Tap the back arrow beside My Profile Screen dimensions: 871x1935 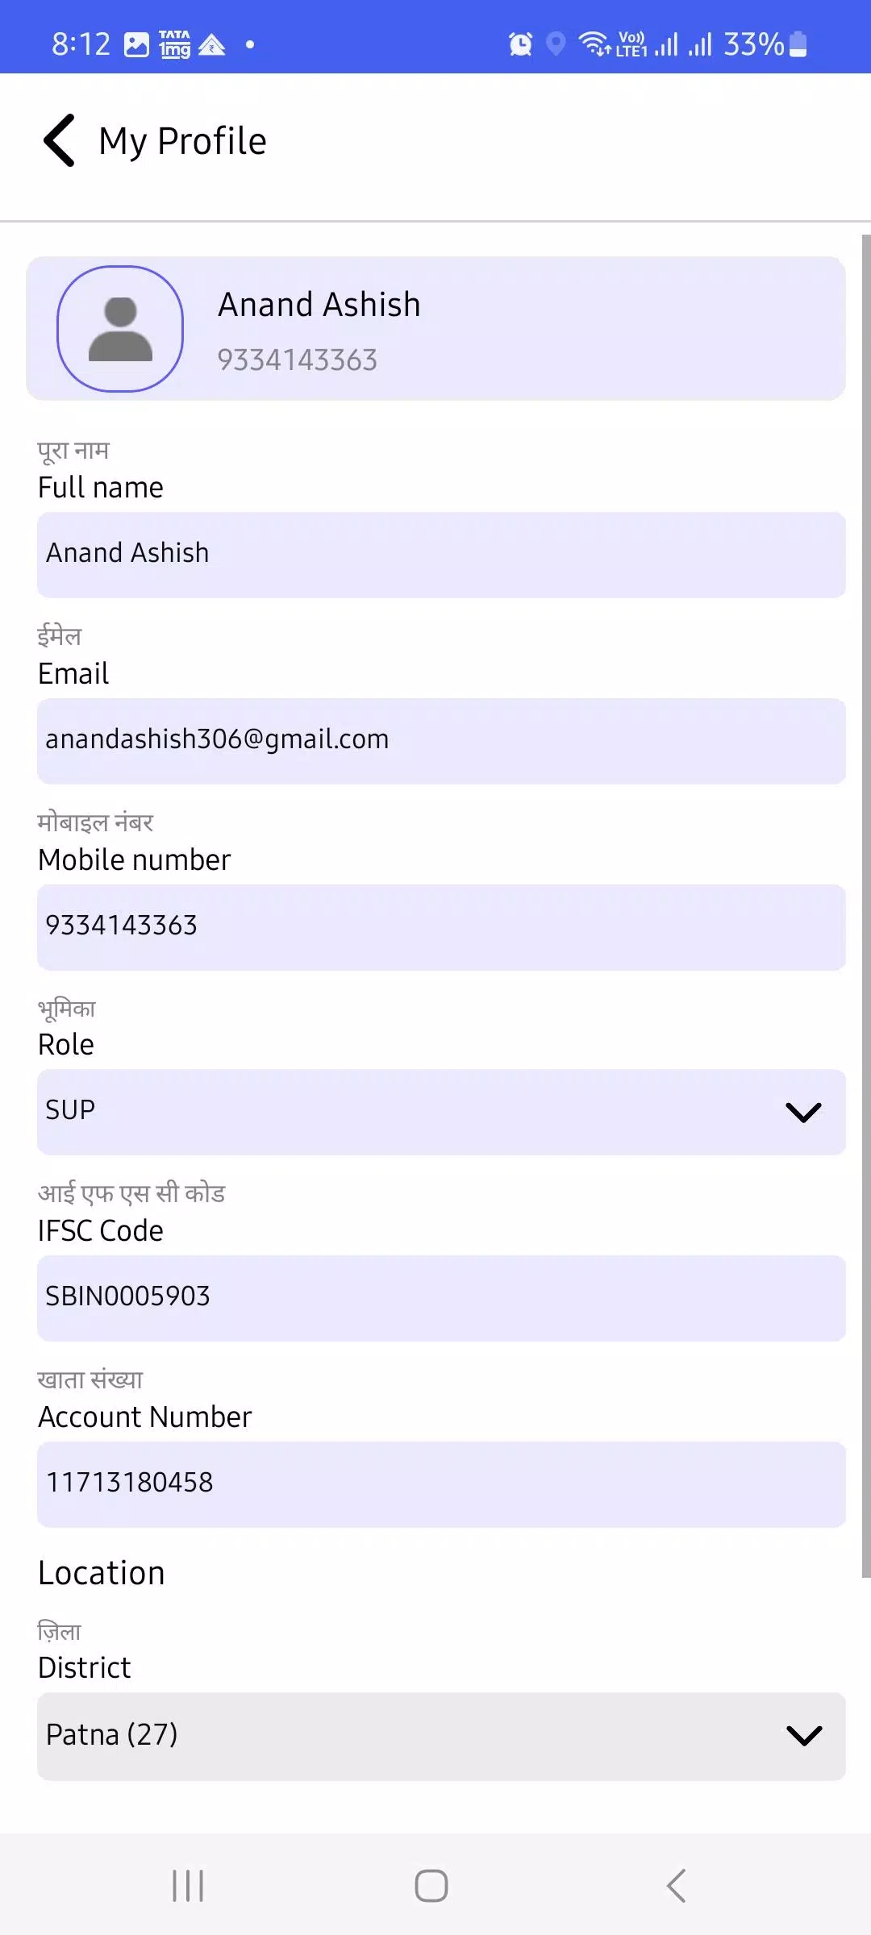[59, 140]
